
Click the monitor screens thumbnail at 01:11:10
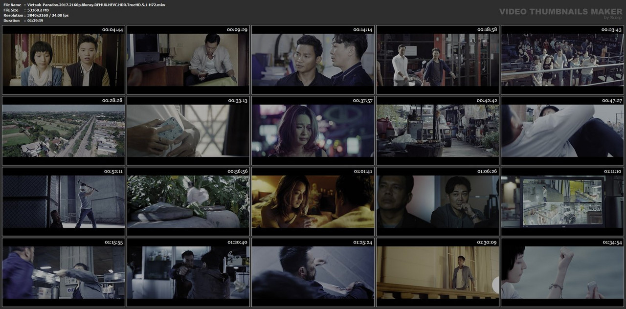[x=562, y=201]
